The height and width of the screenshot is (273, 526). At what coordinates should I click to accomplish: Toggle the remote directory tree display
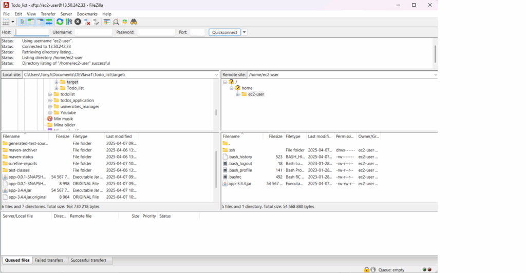pyautogui.click(x=40, y=22)
